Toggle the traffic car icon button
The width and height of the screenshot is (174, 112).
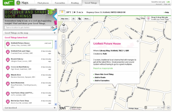80,19
